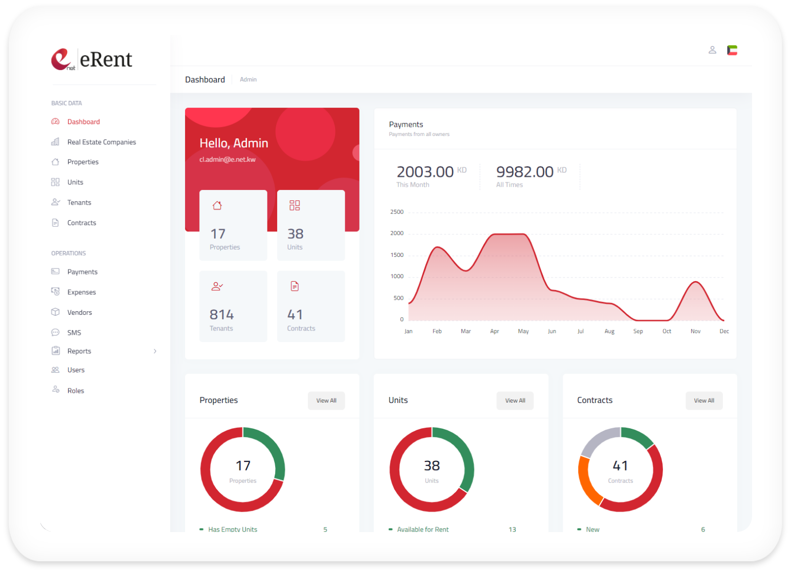Click orange segment of Contracts donut chart
Image resolution: width=791 pixels, height=573 pixels.
click(x=586, y=482)
